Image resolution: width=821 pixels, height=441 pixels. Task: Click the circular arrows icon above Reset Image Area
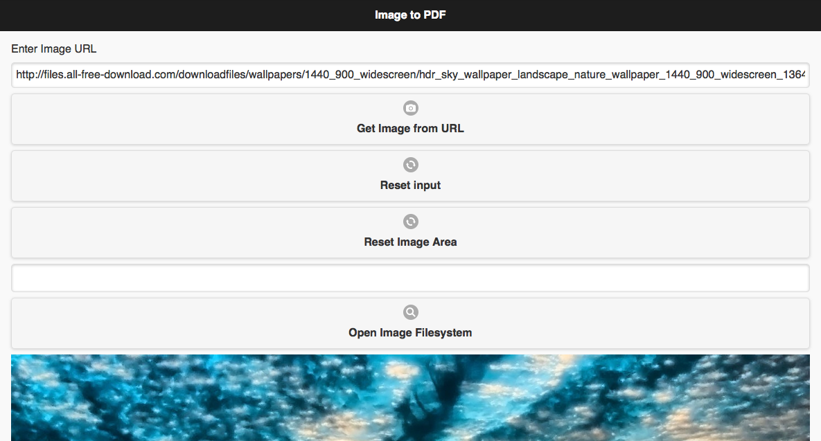coord(410,222)
